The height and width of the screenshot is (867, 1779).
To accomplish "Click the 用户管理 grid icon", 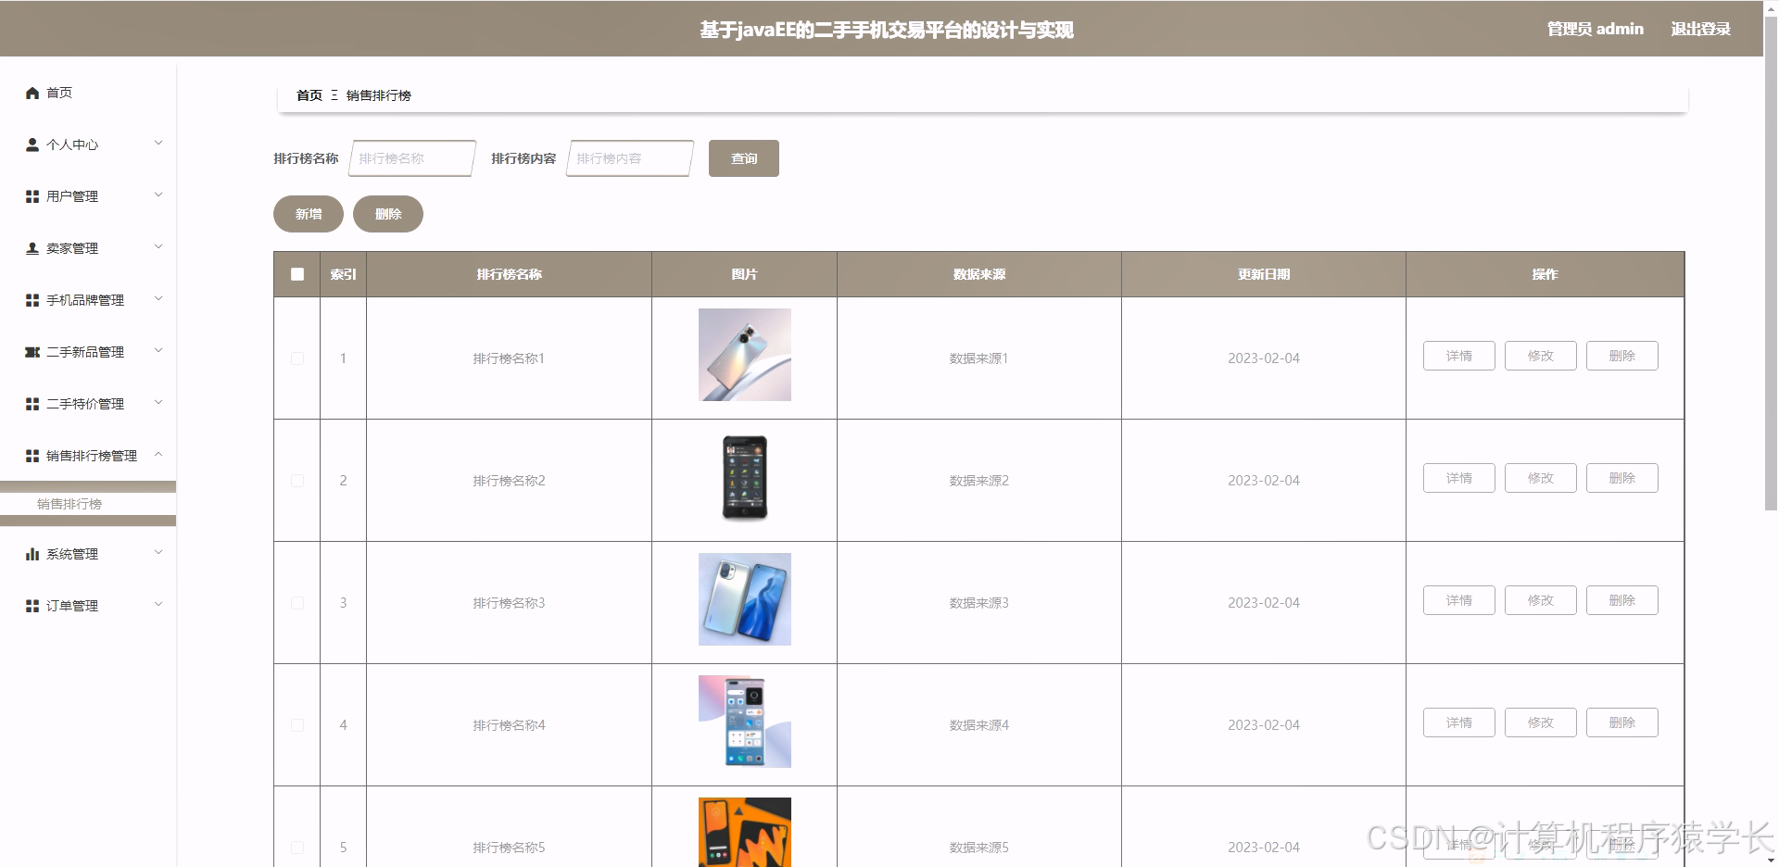I will click(31, 195).
